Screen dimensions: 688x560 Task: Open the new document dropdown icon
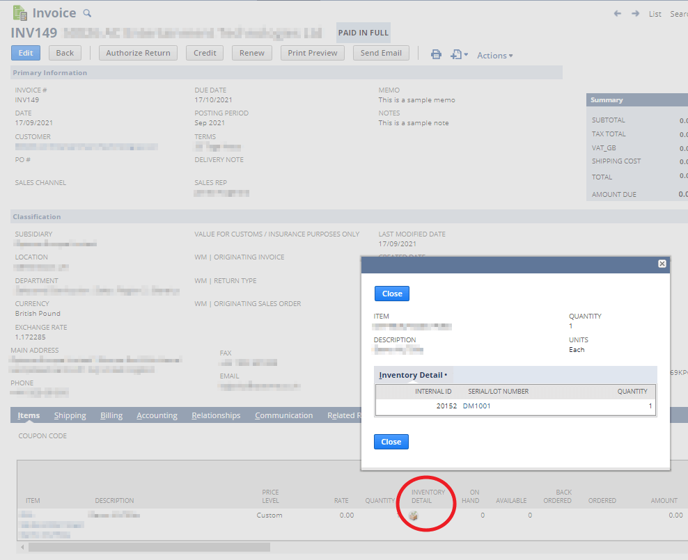[x=458, y=54]
